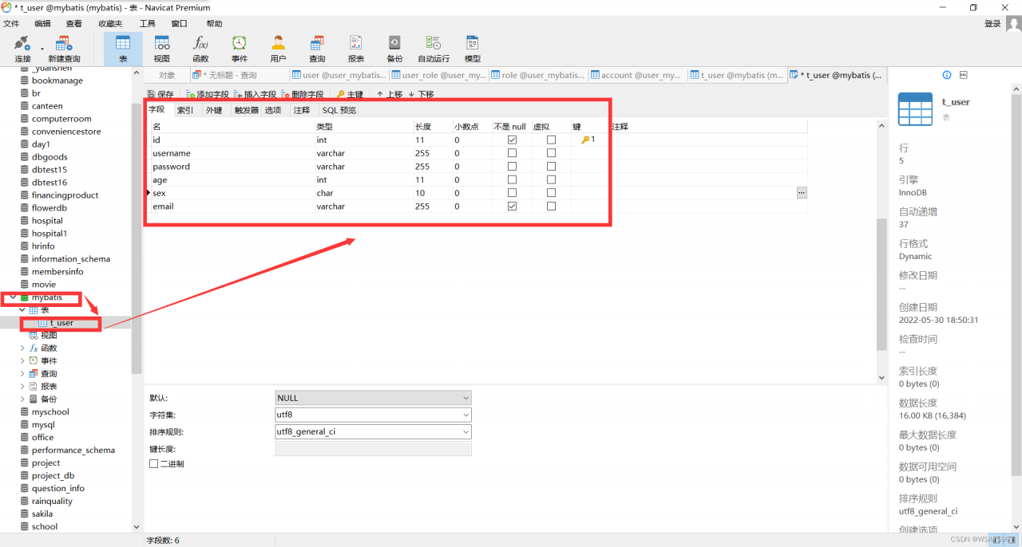
Task: Open the 排序规则 utf8_general_ci dropdown
Action: 373,431
